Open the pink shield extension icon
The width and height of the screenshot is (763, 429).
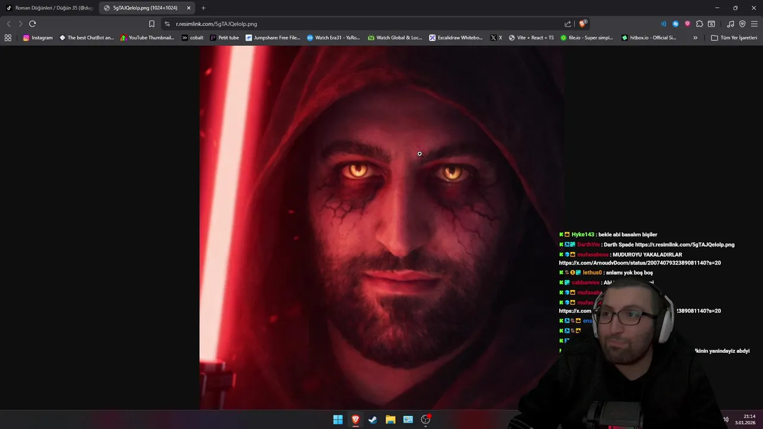pyautogui.click(x=687, y=24)
